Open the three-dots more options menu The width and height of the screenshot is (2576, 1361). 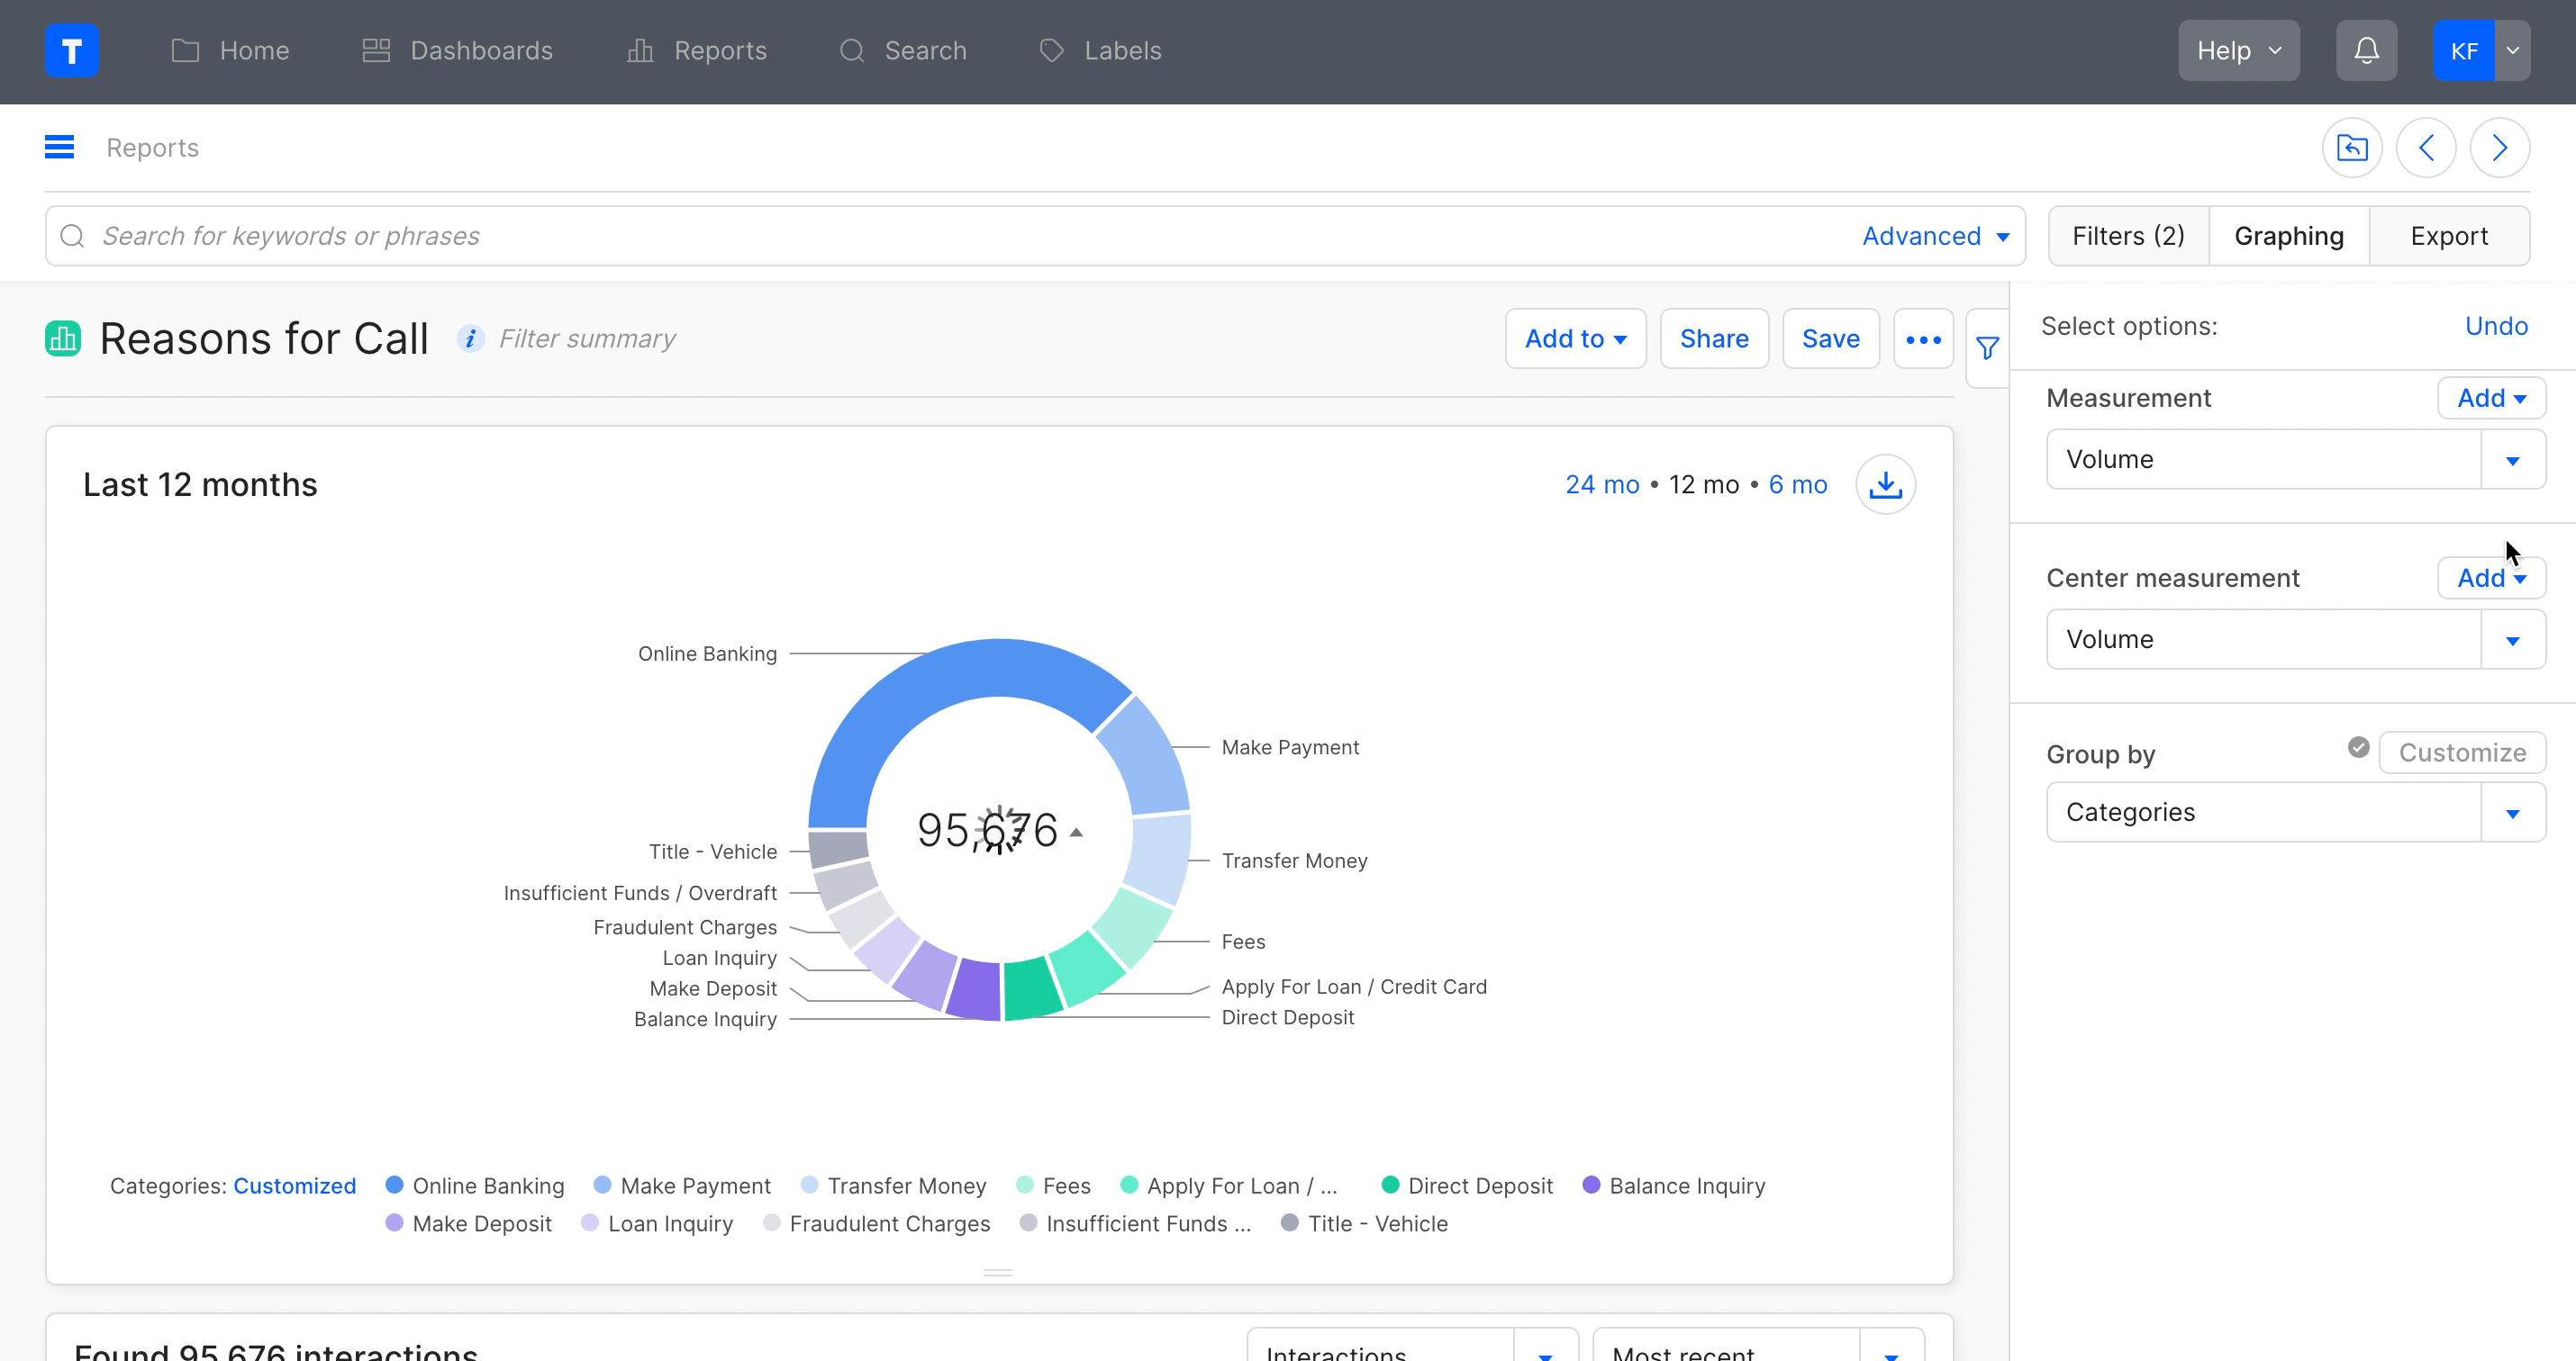coord(1922,339)
